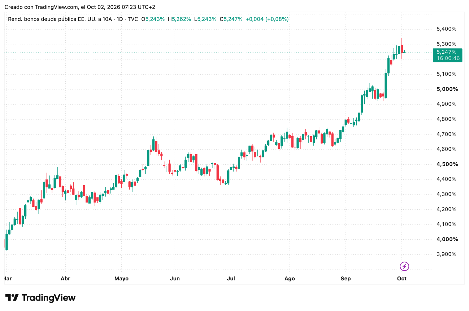Click the Ago month label
This screenshot has height=311, width=469.
290,279
